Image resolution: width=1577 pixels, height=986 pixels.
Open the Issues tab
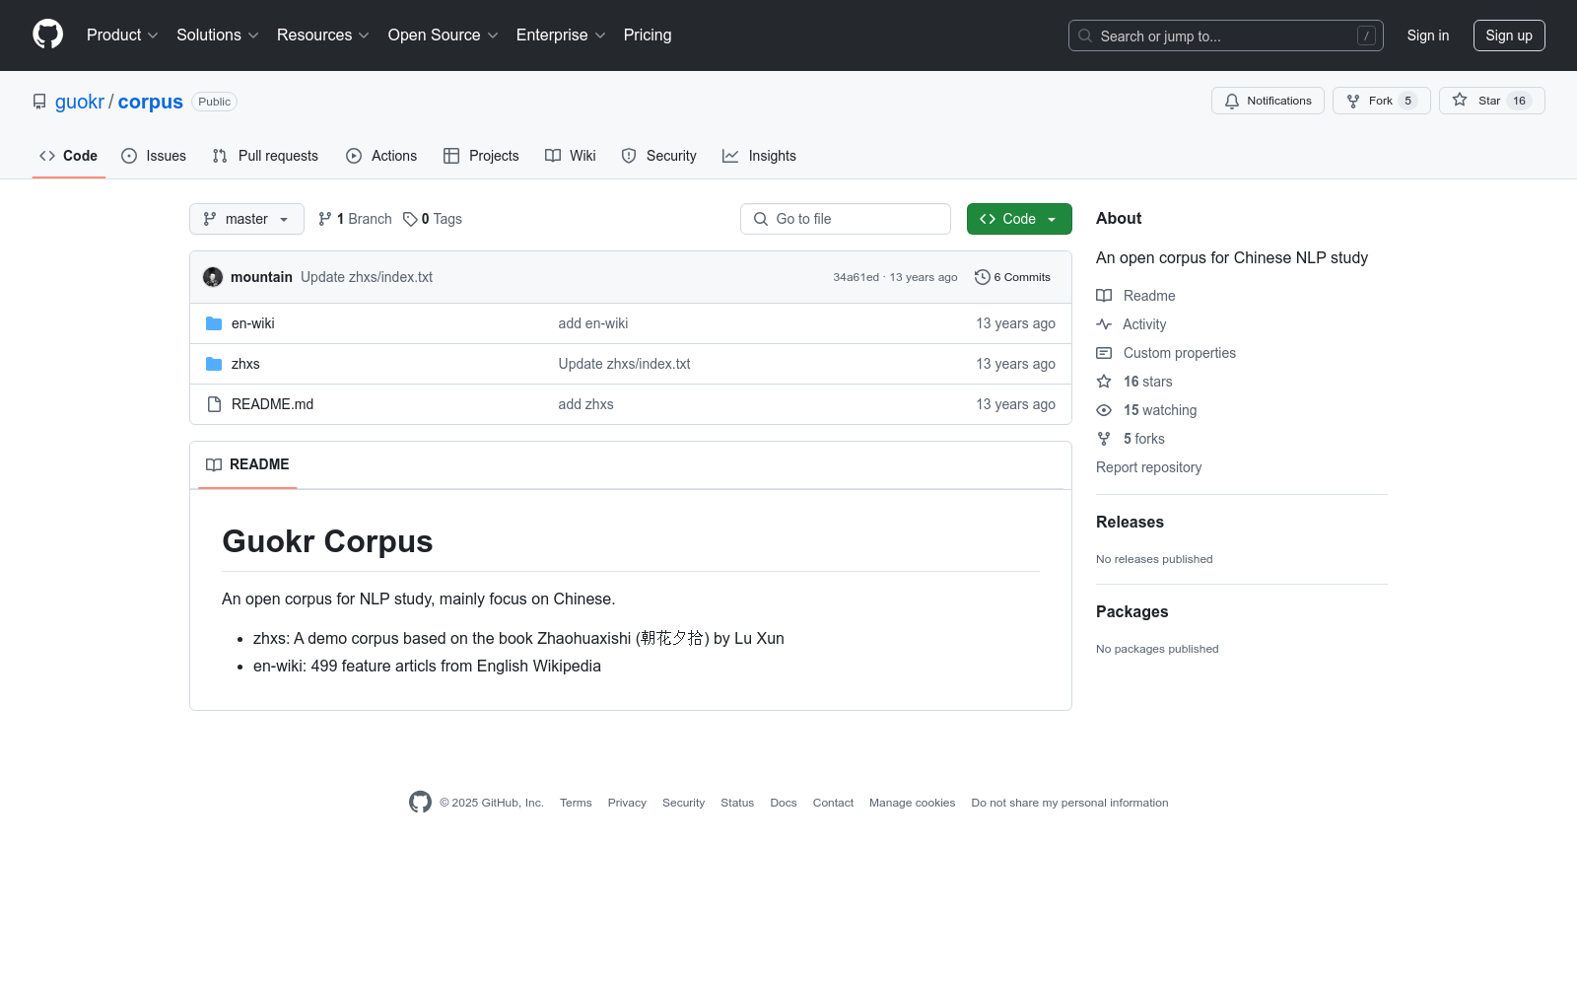154,156
